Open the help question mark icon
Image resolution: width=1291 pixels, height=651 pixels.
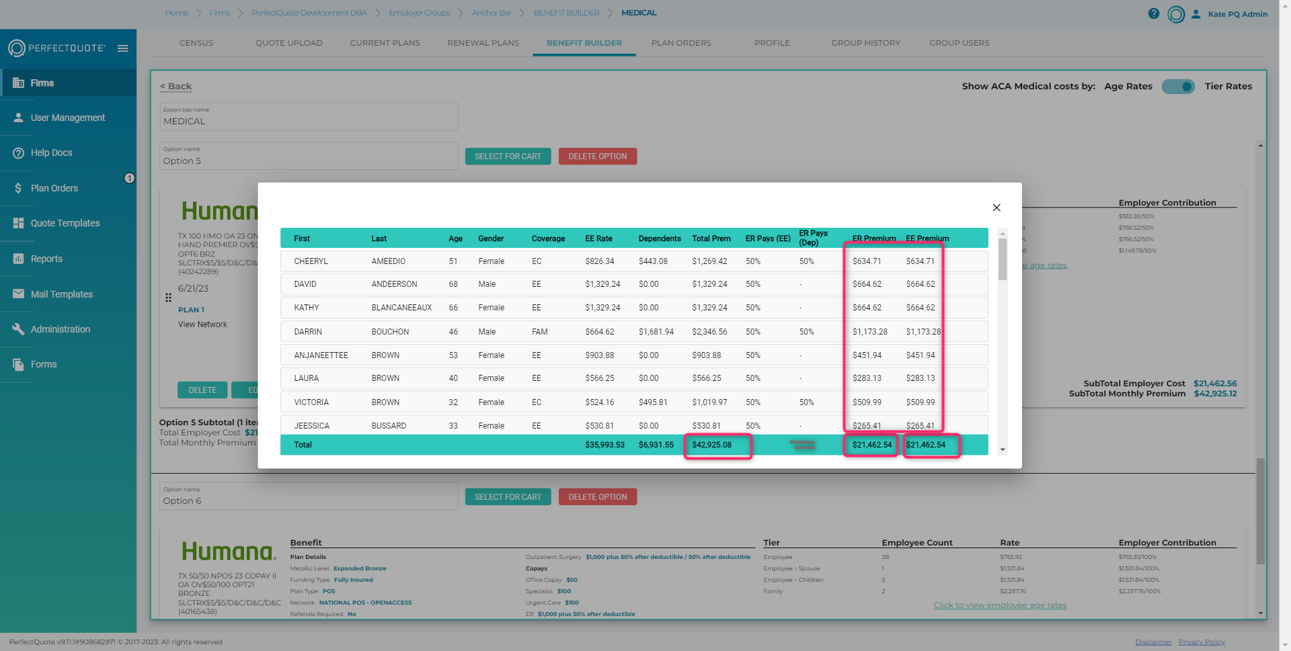(1154, 13)
